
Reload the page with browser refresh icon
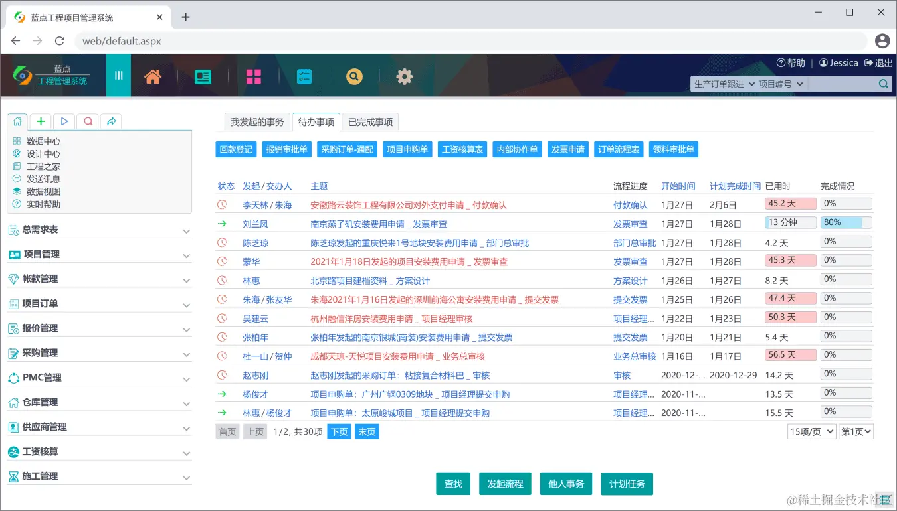pyautogui.click(x=60, y=41)
